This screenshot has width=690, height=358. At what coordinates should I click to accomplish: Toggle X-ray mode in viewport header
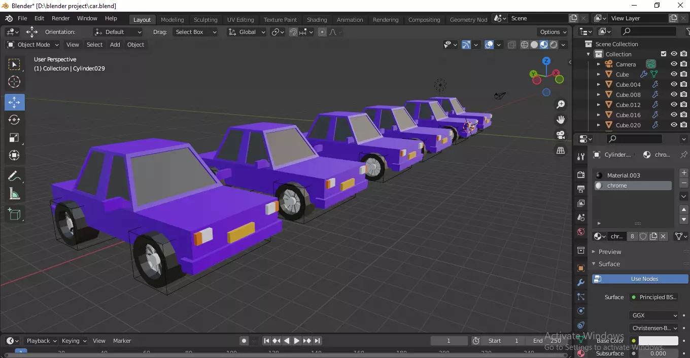tap(511, 45)
